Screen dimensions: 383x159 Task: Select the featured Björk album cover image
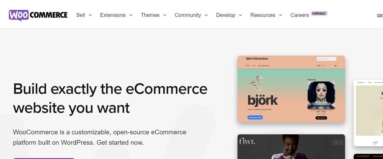[321, 95]
